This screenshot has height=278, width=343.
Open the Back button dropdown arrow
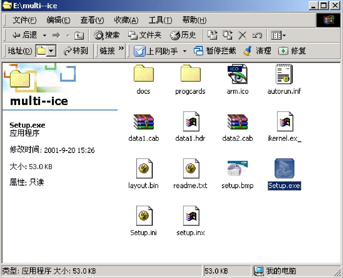44,35
